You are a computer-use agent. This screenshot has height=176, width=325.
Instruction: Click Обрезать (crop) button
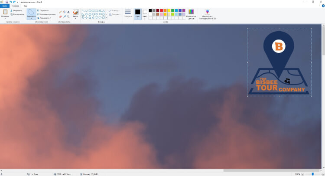click(43, 10)
